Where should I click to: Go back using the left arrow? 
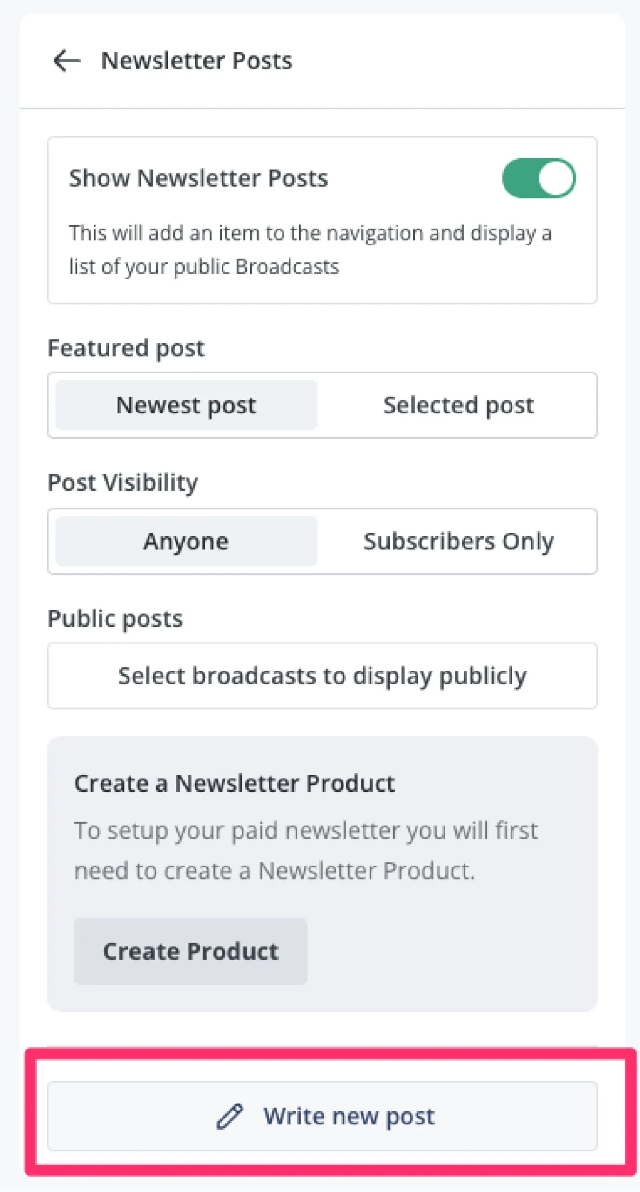(x=67, y=61)
